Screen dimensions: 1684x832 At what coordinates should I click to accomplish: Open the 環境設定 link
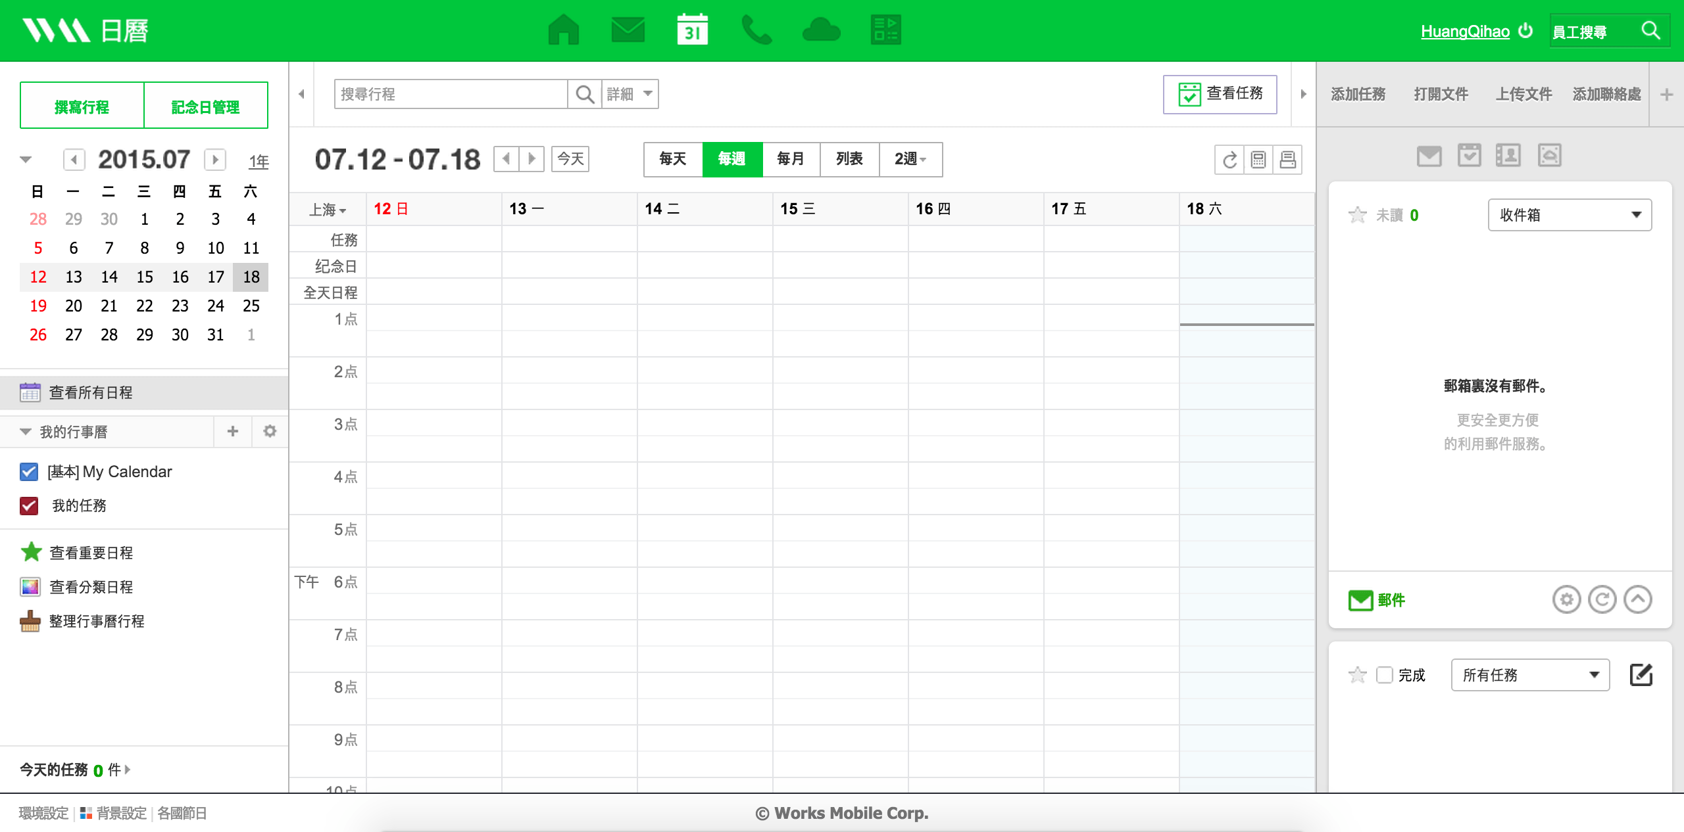(43, 813)
